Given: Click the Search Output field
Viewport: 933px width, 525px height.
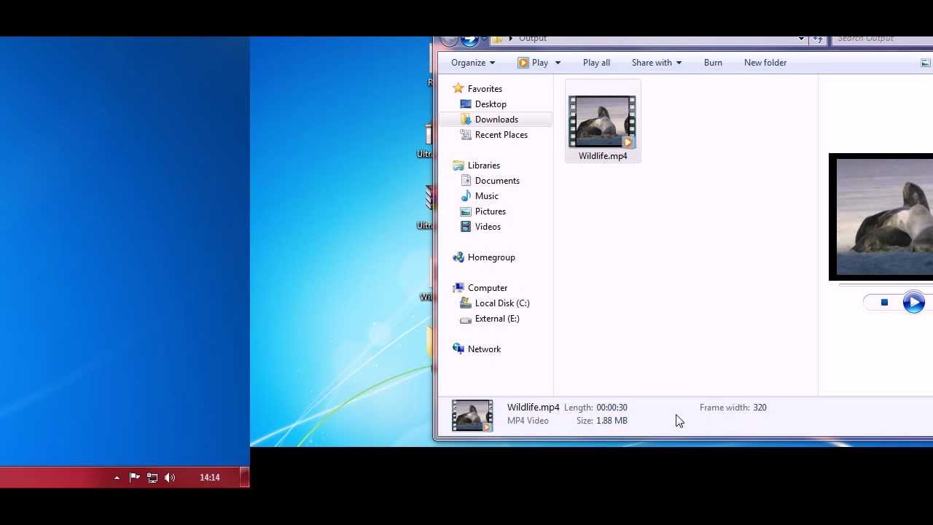Looking at the screenshot, I should click(x=882, y=39).
